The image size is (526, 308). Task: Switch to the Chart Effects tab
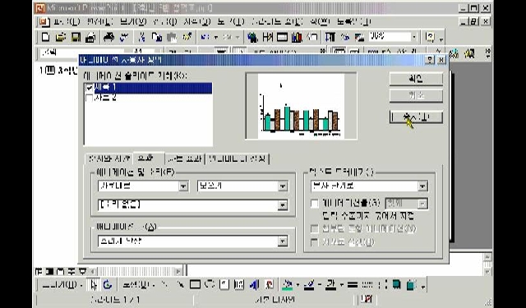pos(185,159)
